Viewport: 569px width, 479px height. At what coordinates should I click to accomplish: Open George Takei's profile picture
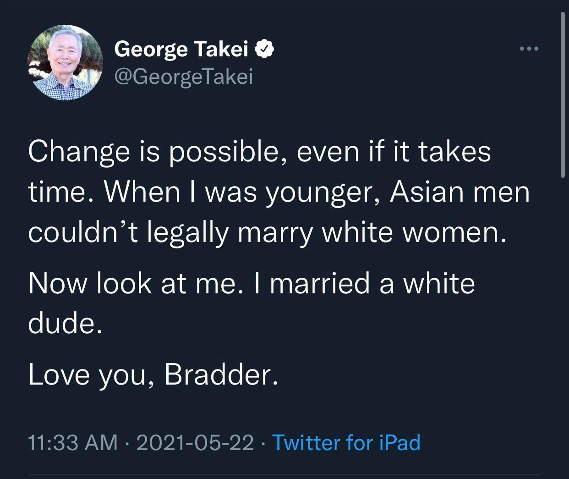(x=65, y=62)
